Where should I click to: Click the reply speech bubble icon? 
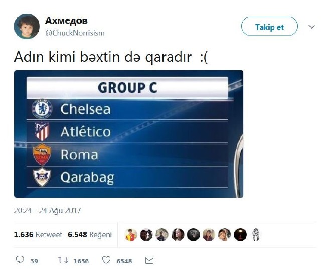[x=20, y=260]
